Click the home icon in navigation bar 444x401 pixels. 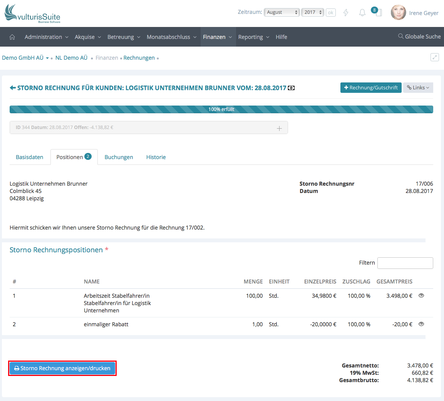(x=12, y=37)
